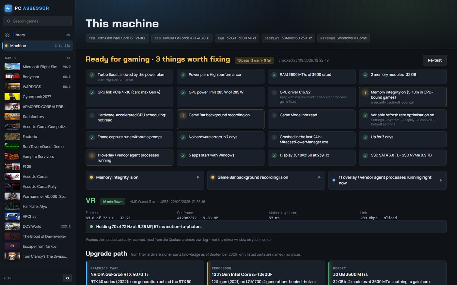Click the RAM 32 GB chip

[x=237, y=38]
